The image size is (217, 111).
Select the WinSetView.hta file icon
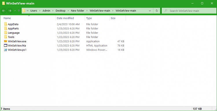pyautogui.click(x=5, y=45)
